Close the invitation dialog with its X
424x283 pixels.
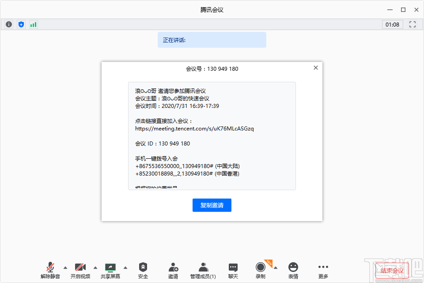pyautogui.click(x=315, y=68)
